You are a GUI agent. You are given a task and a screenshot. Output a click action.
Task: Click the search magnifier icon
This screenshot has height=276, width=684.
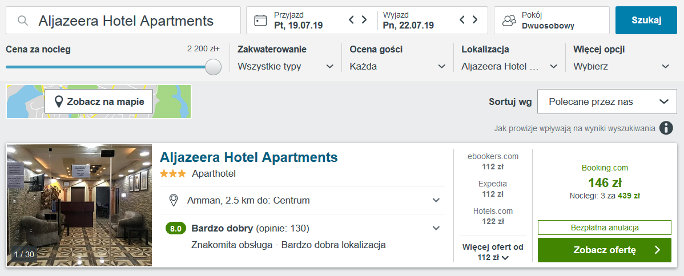(x=23, y=21)
